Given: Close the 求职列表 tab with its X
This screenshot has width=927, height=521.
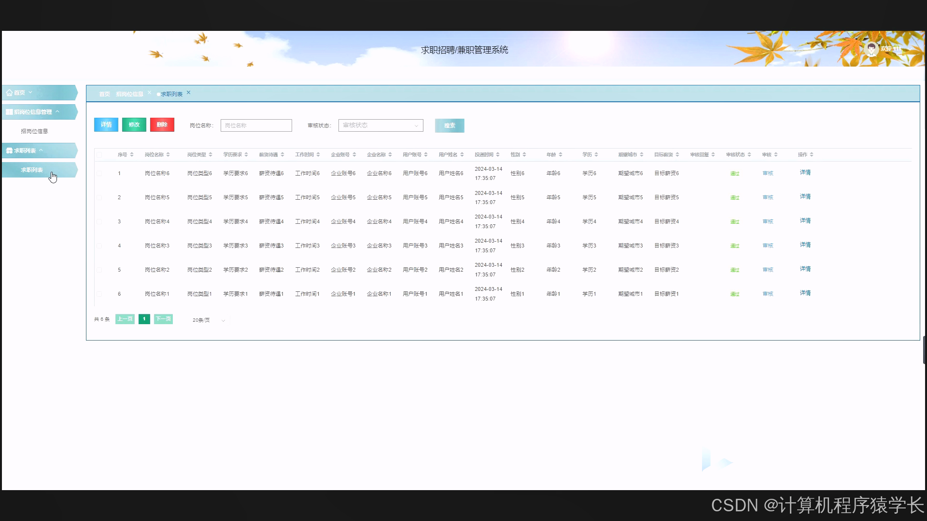Looking at the screenshot, I should coord(188,93).
